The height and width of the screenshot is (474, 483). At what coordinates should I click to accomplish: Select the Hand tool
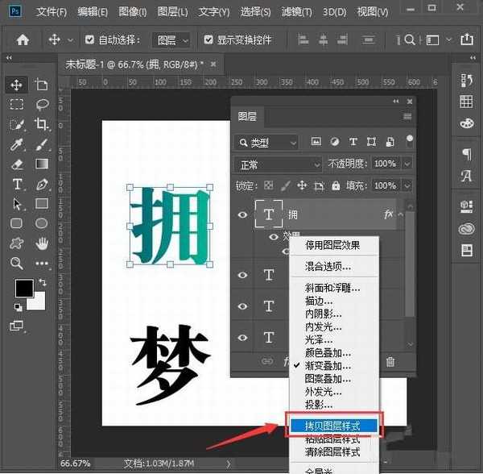pyautogui.click(x=42, y=243)
